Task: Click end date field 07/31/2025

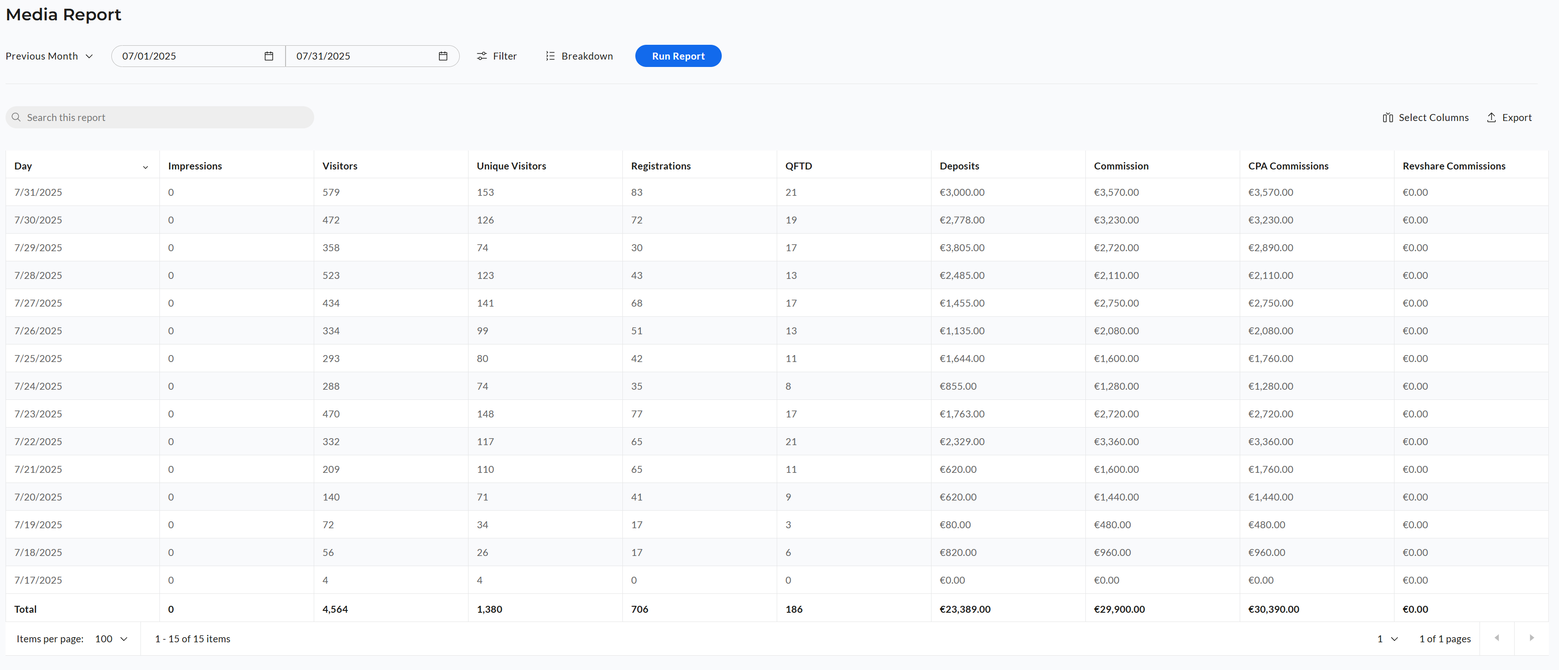Action: (x=372, y=56)
